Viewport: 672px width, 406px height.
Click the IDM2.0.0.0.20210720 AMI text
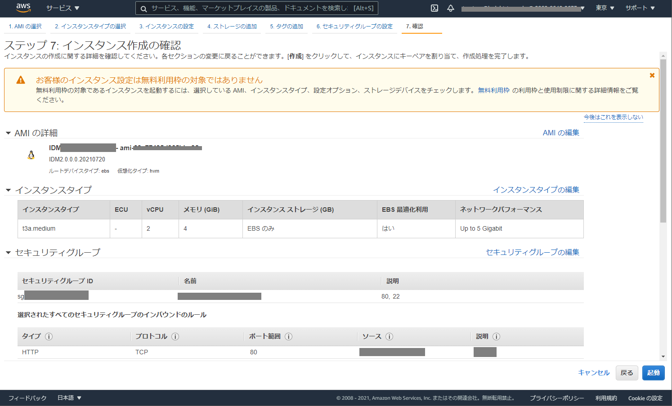[77, 159]
